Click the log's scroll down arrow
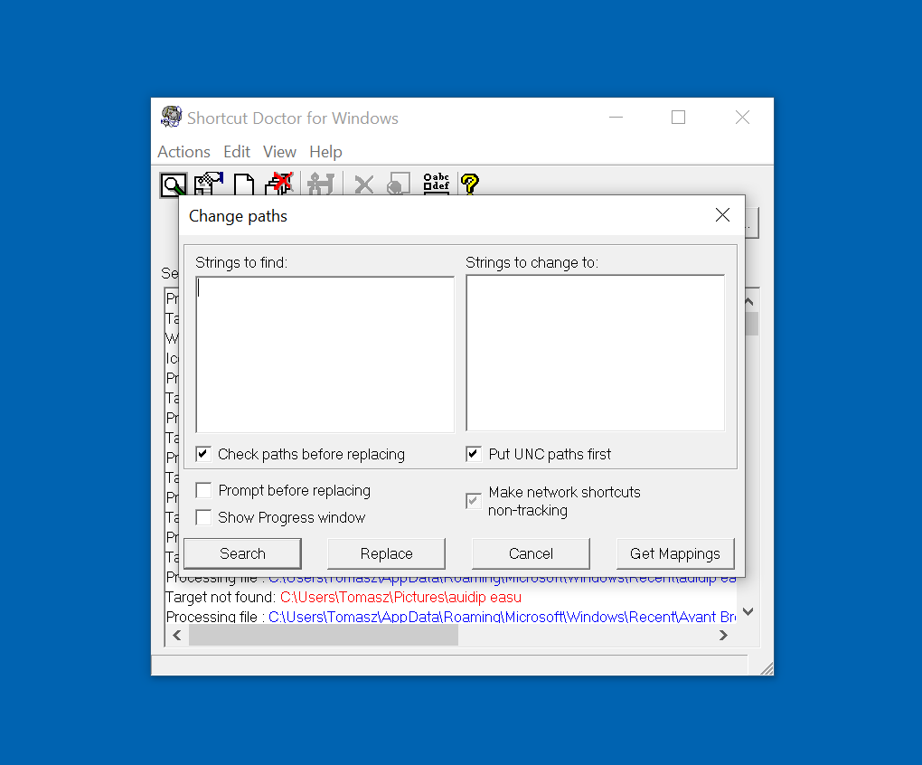Image resolution: width=922 pixels, height=765 pixels. click(x=748, y=611)
